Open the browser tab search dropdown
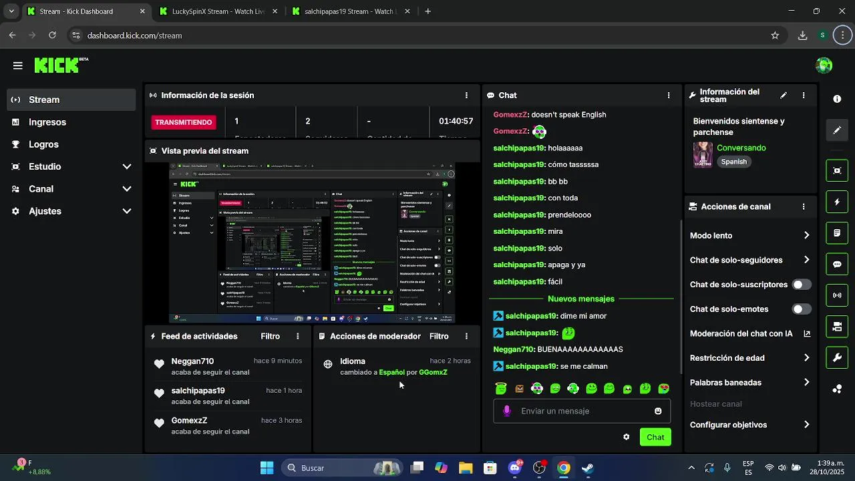 11,11
